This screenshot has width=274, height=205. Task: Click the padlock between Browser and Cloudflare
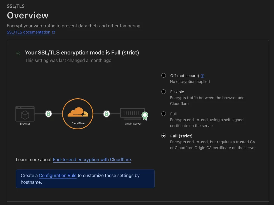tap(49, 114)
